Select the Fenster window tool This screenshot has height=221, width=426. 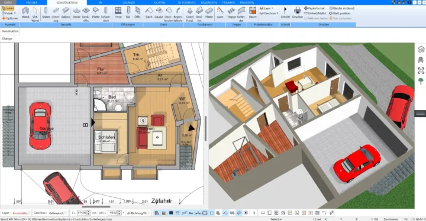118,13
